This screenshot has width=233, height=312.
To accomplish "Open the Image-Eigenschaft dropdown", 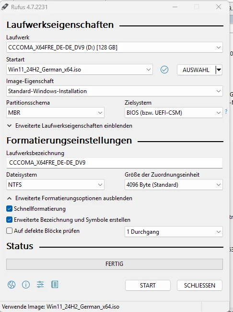I will tap(115, 91).
